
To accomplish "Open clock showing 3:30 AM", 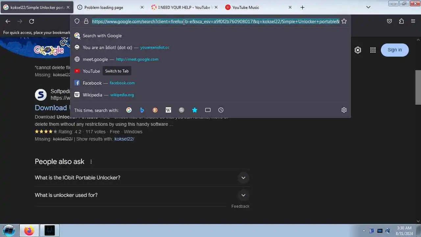I will [x=404, y=231].
